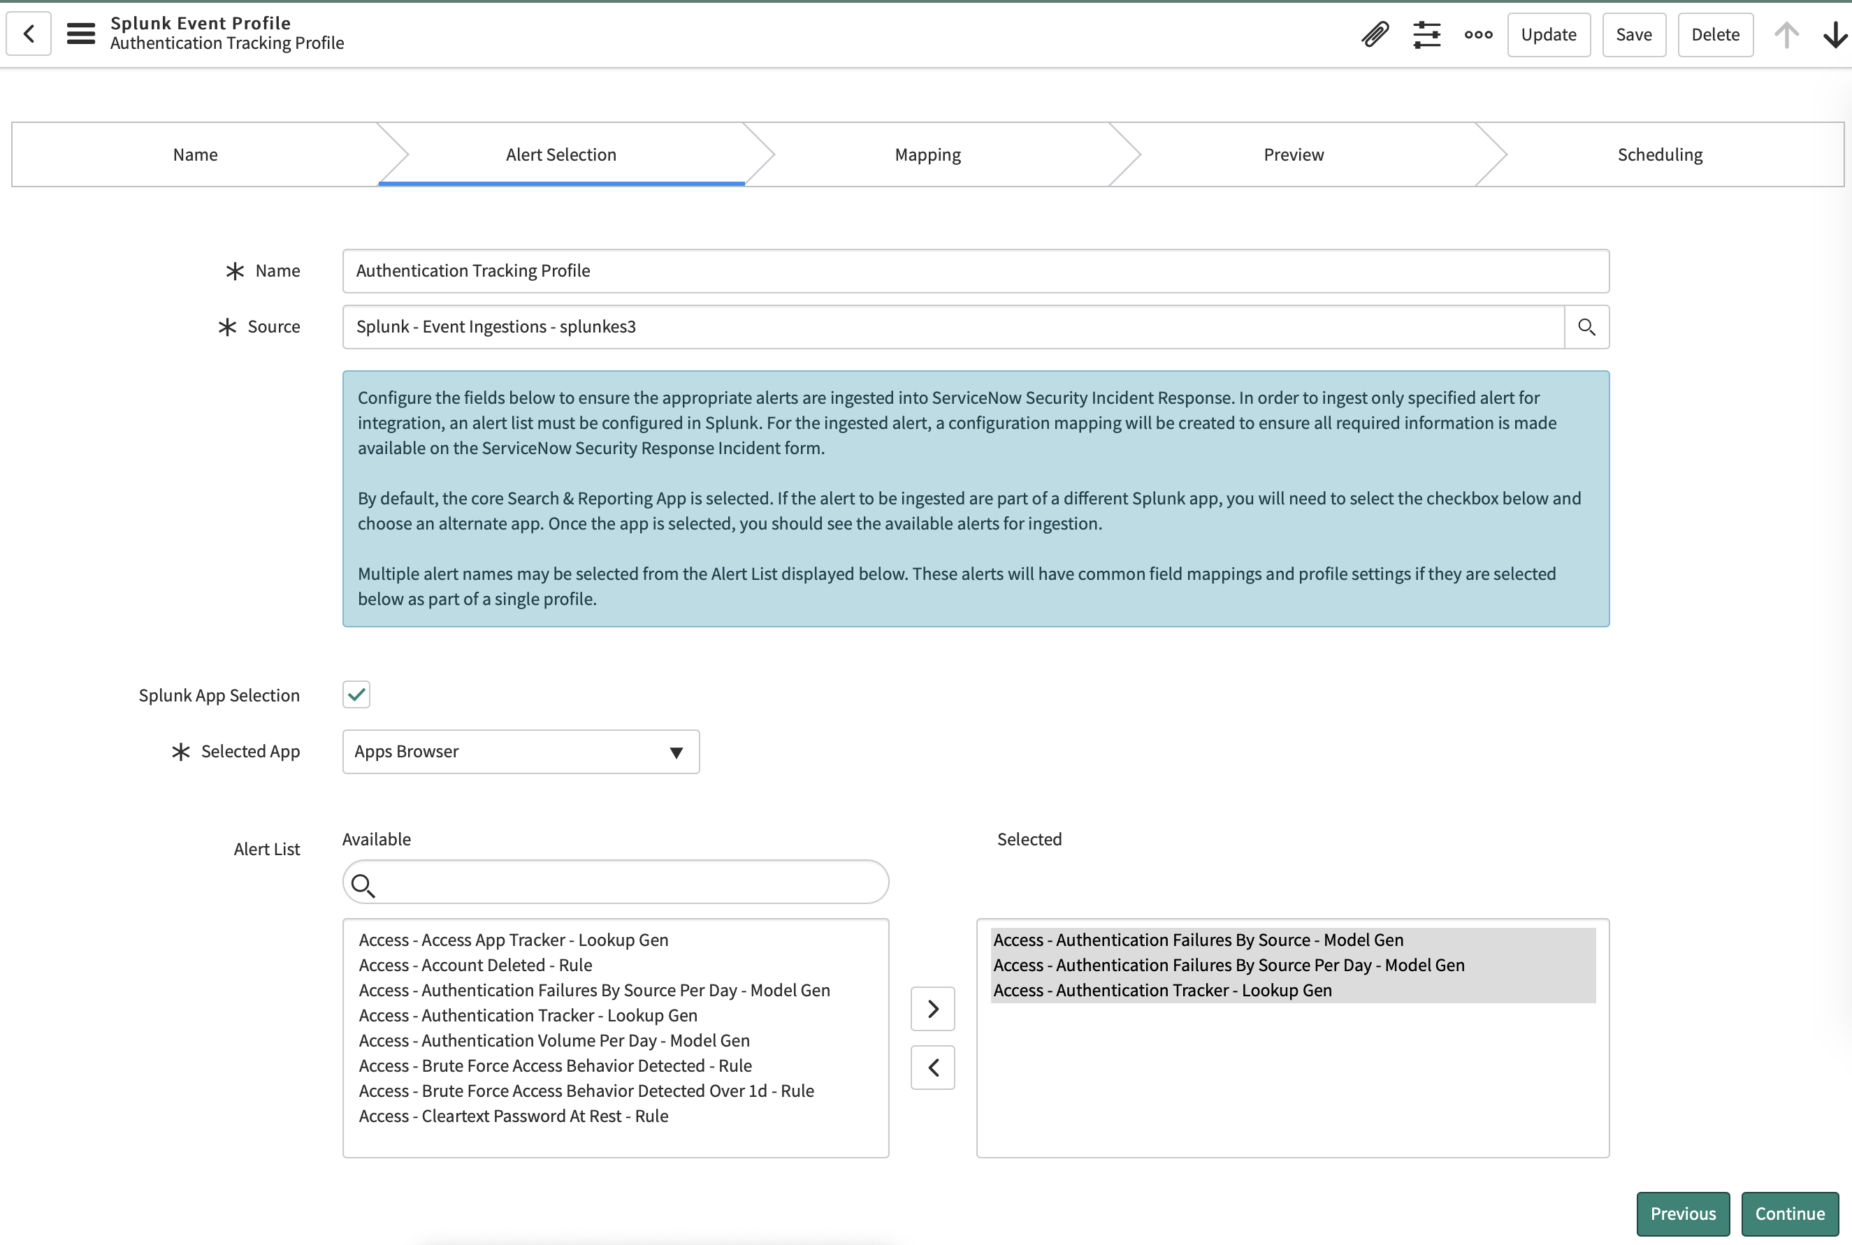
Task: Go to the Previous step
Action: pos(1683,1214)
